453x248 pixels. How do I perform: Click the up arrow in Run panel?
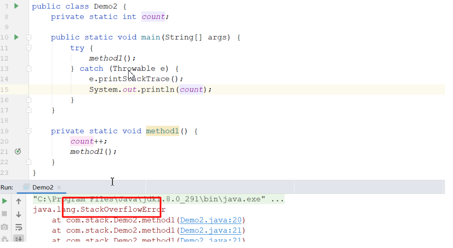(19, 201)
